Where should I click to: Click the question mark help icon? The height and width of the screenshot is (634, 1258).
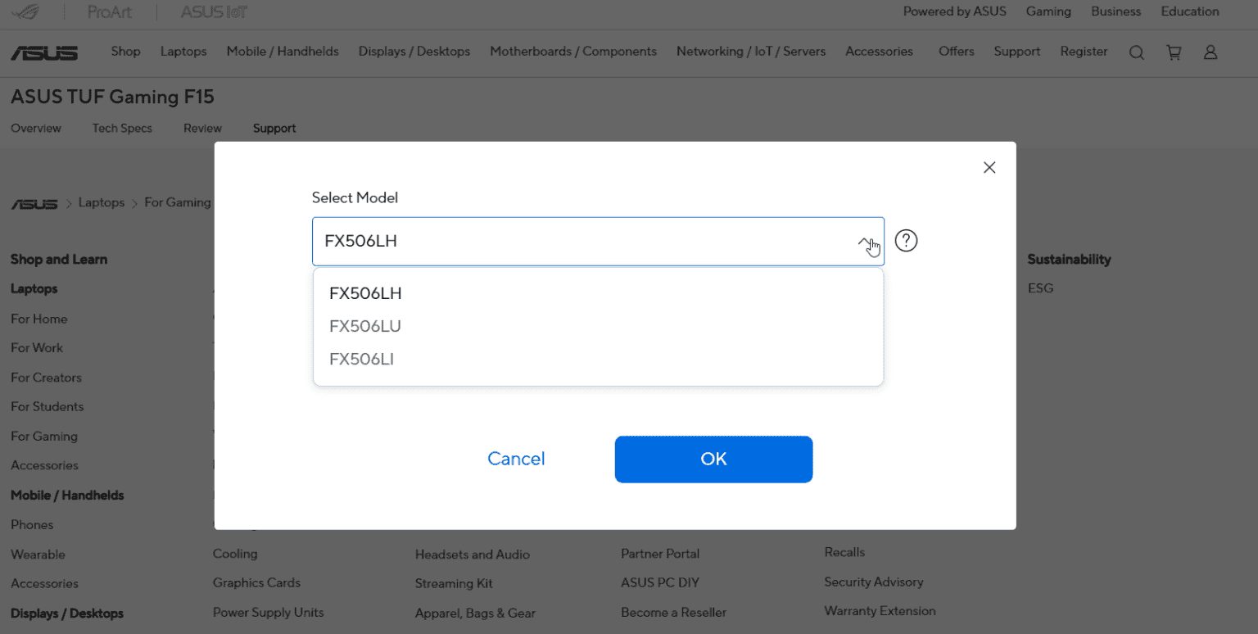[x=906, y=241]
